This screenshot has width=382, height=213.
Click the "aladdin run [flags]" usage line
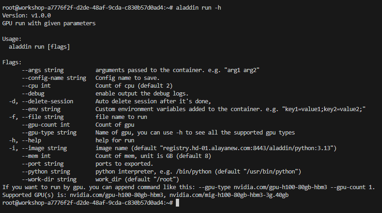(39, 46)
